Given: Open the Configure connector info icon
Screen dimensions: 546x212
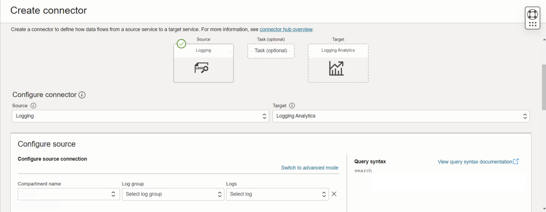Looking at the screenshot, I should point(82,95).
